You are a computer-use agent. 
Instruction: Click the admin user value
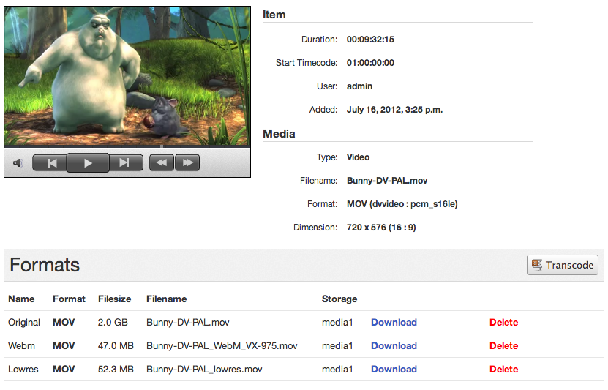click(359, 86)
